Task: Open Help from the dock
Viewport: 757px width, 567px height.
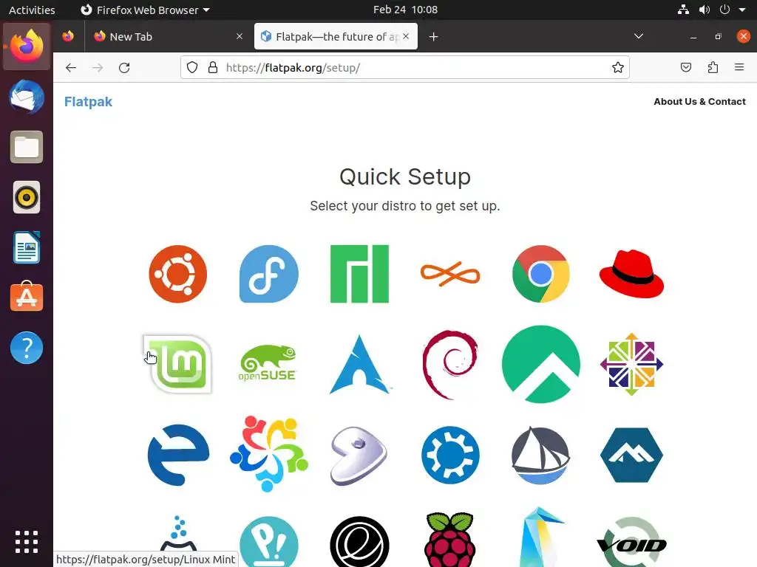Action: click(27, 348)
